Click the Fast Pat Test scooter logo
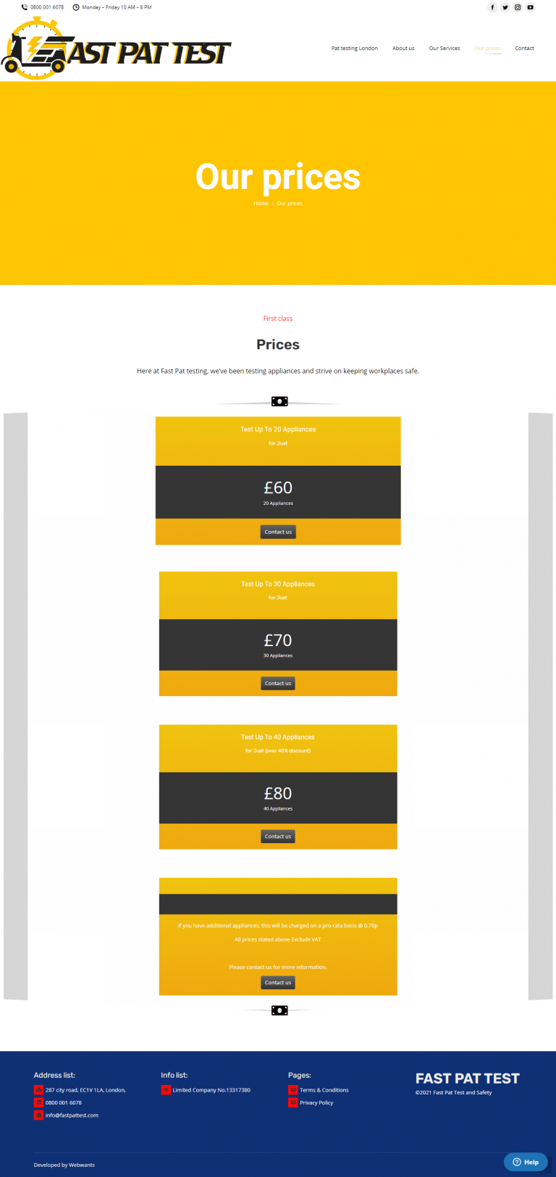 pos(116,49)
